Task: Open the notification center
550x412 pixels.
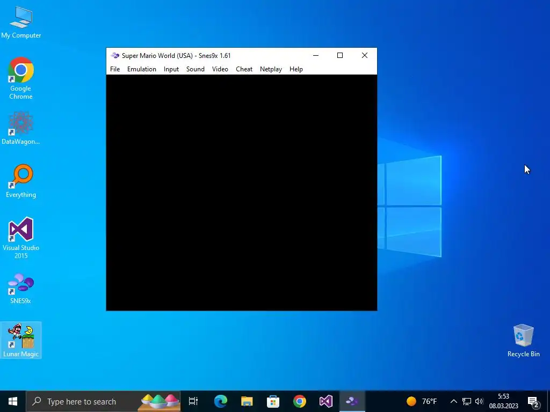Action: click(533, 401)
